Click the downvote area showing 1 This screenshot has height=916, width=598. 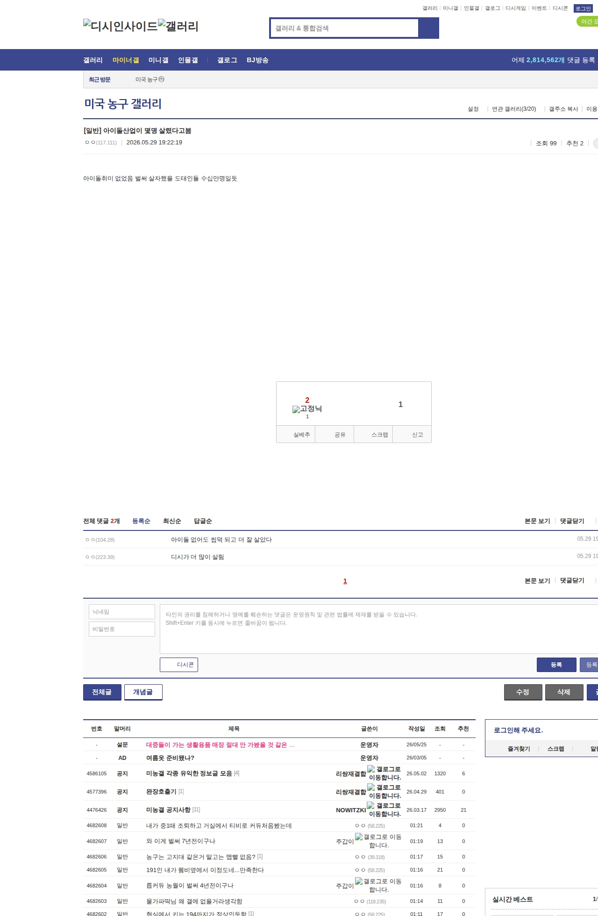click(x=400, y=404)
